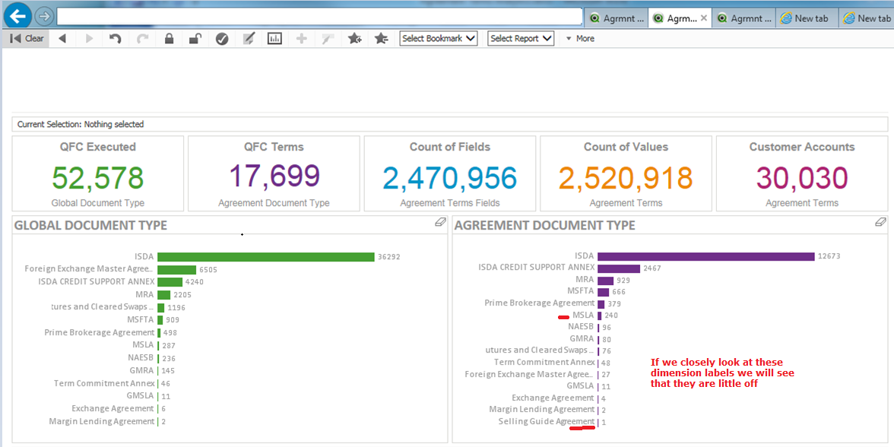This screenshot has height=447, width=894.
Task: Switch to the first Agrmnt browser tab
Action: [617, 18]
